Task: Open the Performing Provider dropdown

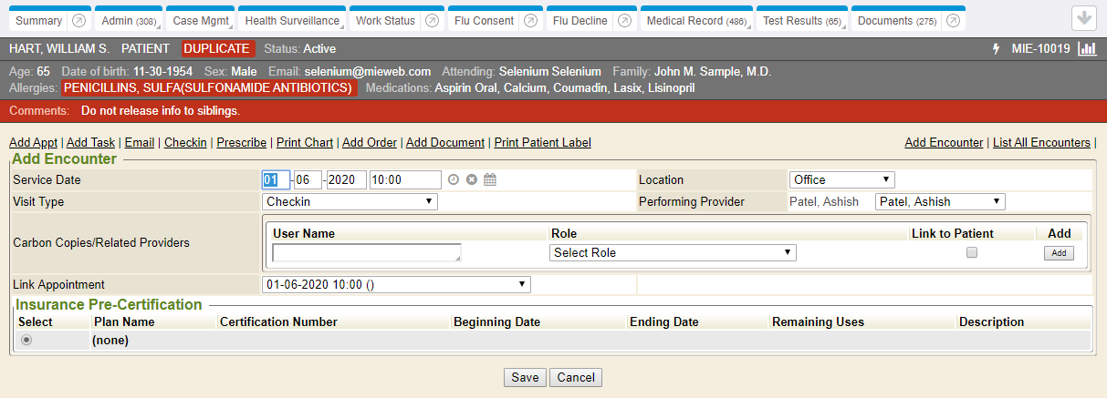Action: (x=939, y=201)
